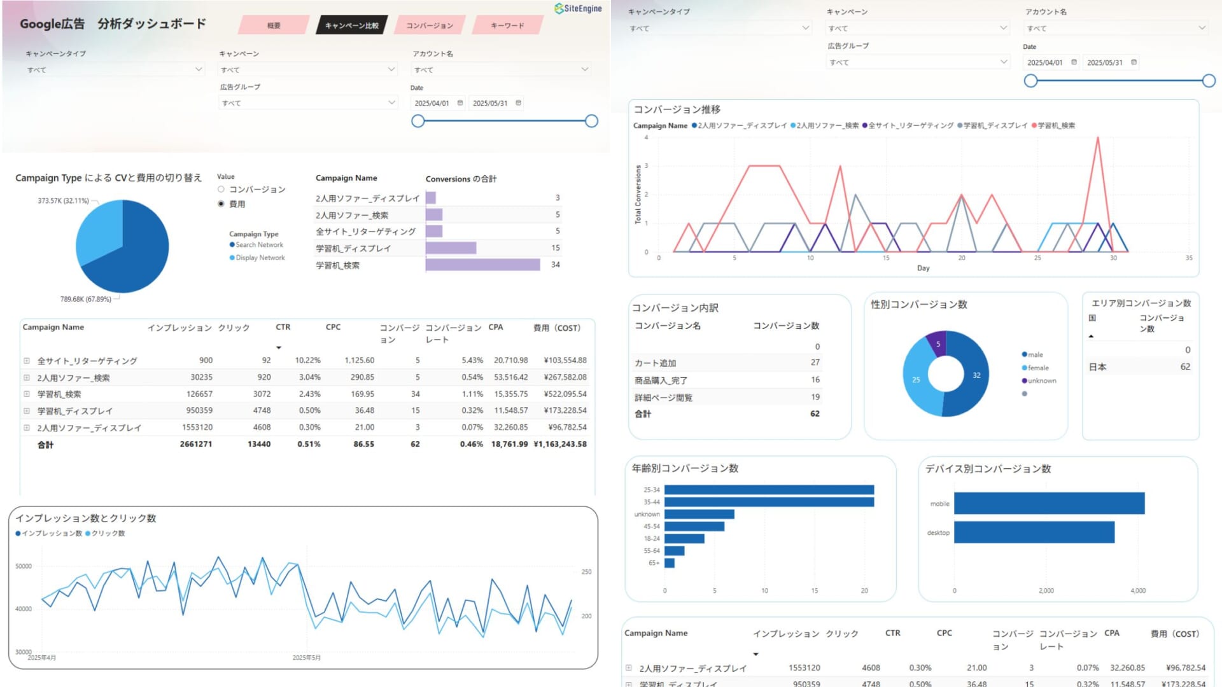Click 学習机_ディスプレイ legend in コンバージョン推移
This screenshot has width=1222, height=687.
point(992,126)
